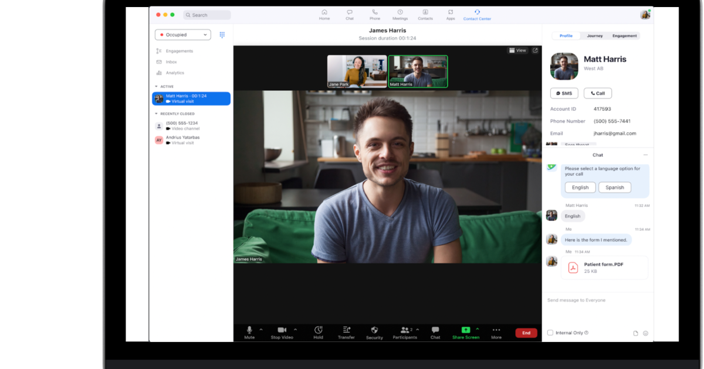Viewport: 704px width, 369px height.
Task: Switch to the Journey tab
Action: (595, 36)
